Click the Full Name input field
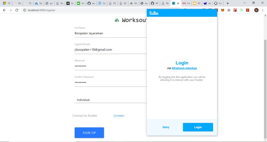 (111, 33)
